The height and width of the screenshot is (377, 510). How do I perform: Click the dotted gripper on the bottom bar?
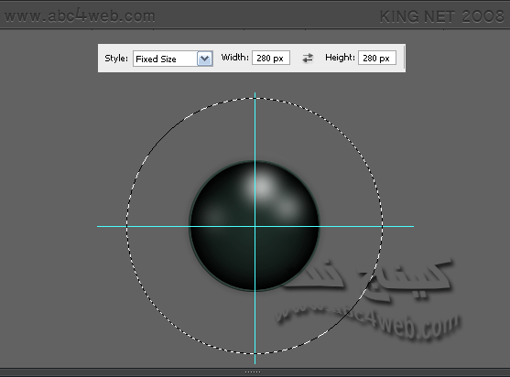253,372
